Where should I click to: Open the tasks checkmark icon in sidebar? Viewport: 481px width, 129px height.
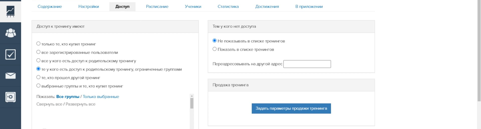click(11, 54)
